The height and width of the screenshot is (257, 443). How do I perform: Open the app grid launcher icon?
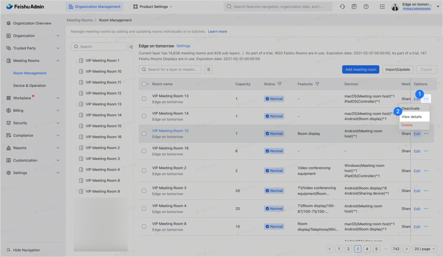(382, 7)
